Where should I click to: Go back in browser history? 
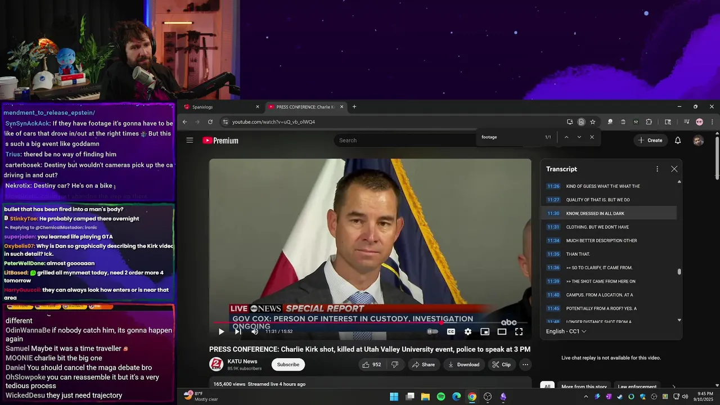coord(184,122)
